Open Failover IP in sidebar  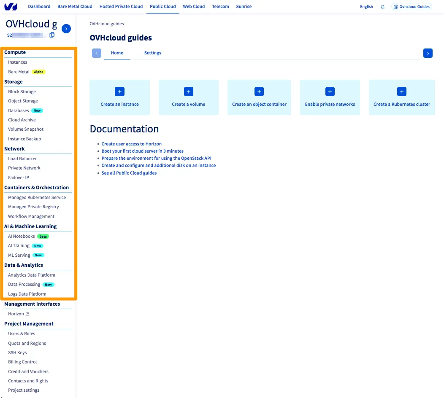pyautogui.click(x=19, y=177)
